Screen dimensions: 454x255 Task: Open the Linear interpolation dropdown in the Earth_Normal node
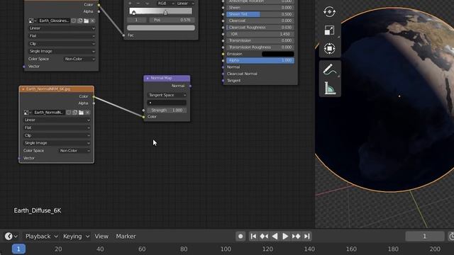(x=57, y=120)
